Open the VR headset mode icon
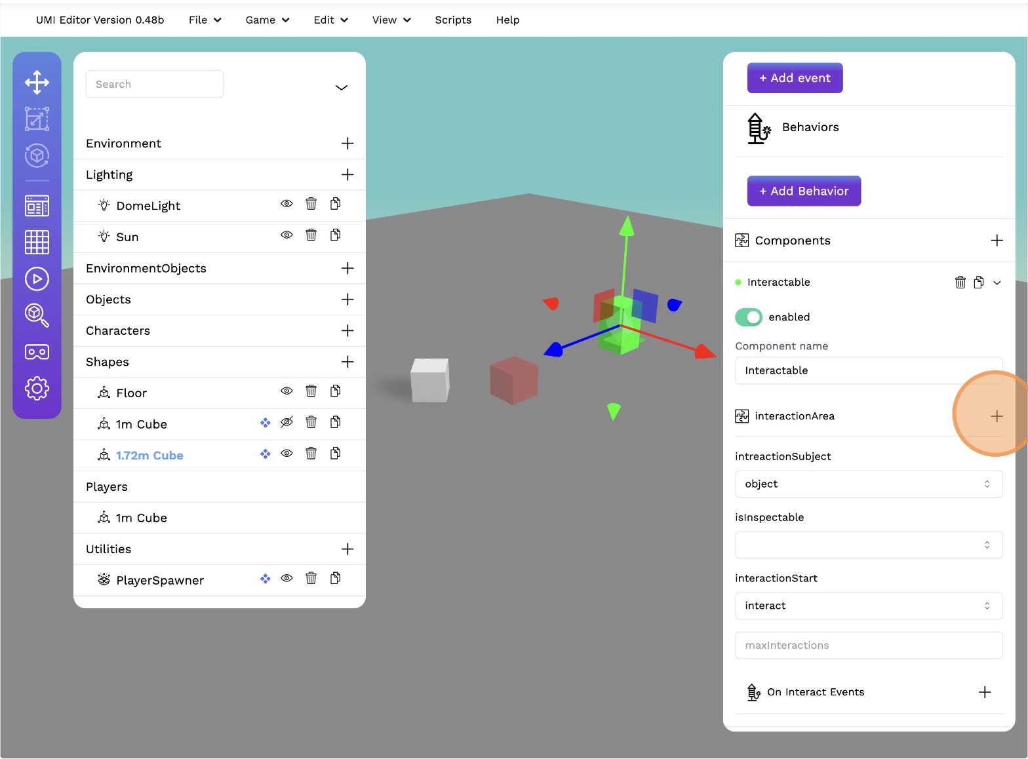Viewport: 1028px width, 759px height. (x=37, y=352)
